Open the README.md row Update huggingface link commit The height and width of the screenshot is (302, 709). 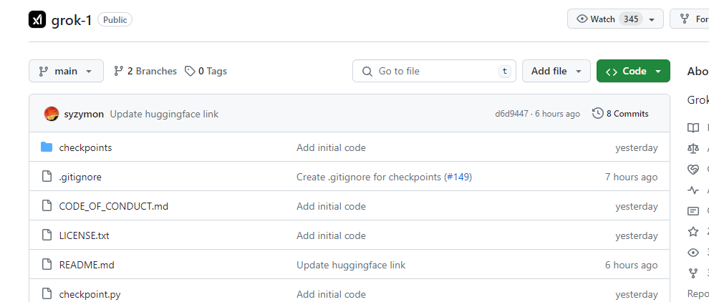tap(351, 266)
